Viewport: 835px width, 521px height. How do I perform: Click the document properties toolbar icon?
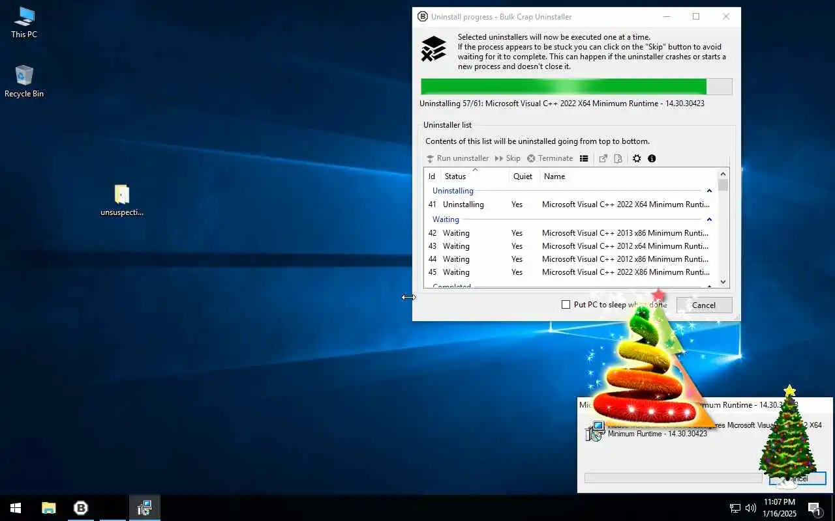point(618,158)
